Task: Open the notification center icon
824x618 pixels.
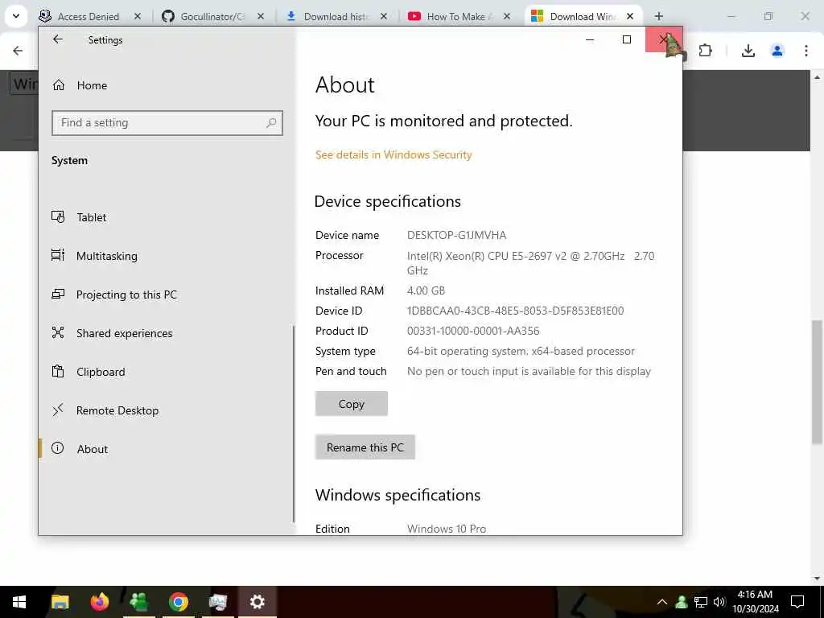Action: tap(797, 602)
